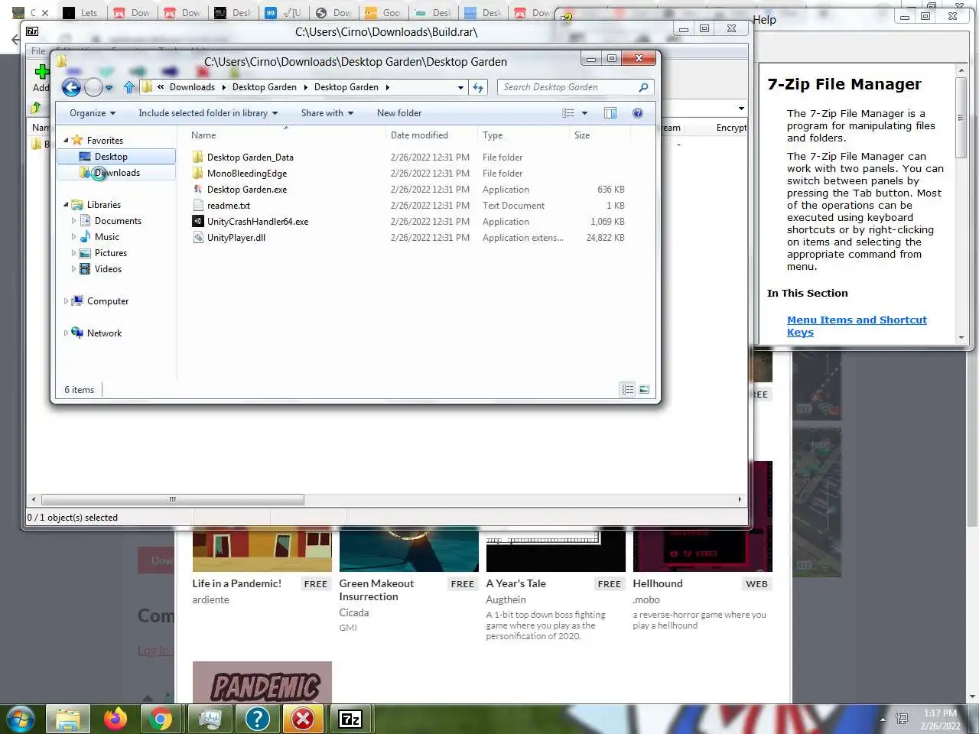The width and height of the screenshot is (979, 734).
Task: Select the MonoBleedingEdge folder
Action: (247, 174)
